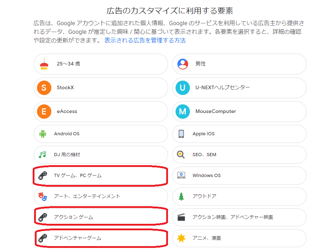This screenshot has width=336, height=249.
Task: Choose the DJ 用の機材 interest
Action: pos(101,155)
